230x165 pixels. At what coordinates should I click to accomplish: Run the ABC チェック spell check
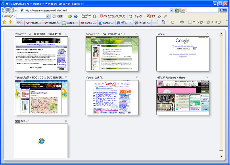pyautogui.click(x=135, y=16)
